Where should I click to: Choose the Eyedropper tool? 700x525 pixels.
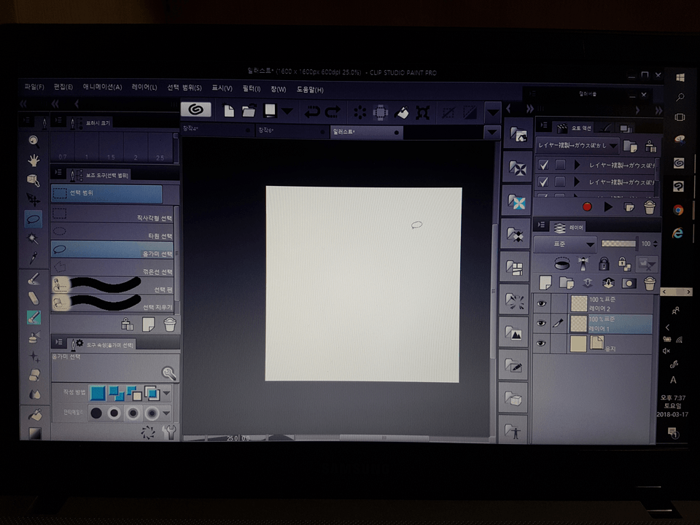tap(34, 257)
